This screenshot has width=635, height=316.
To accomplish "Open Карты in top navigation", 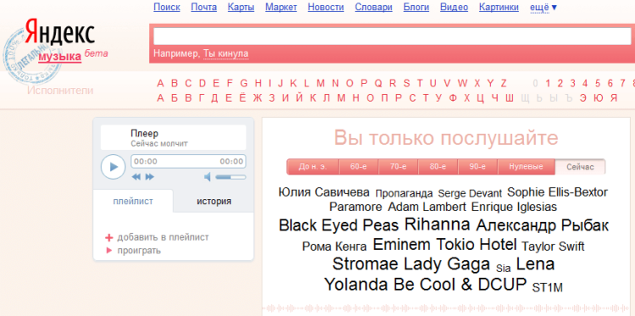I will point(241,8).
